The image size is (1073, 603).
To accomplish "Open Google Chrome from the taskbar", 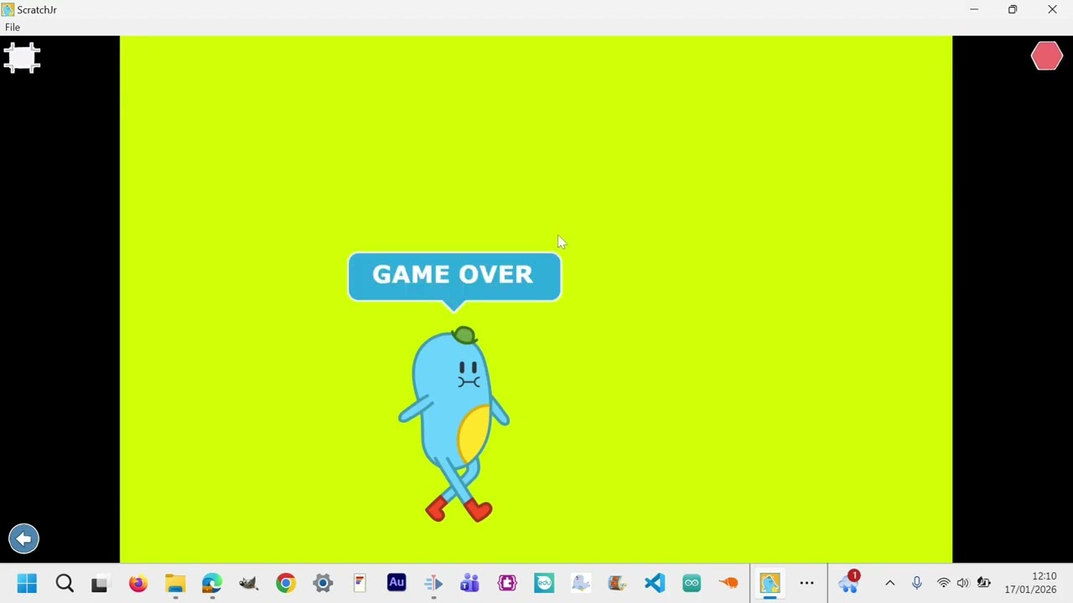I will (286, 583).
